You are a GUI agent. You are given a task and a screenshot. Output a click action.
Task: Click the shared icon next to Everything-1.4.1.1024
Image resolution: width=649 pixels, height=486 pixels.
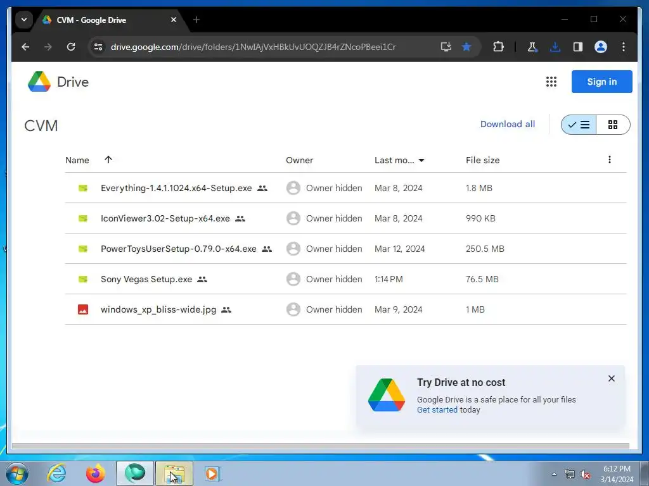tap(262, 188)
